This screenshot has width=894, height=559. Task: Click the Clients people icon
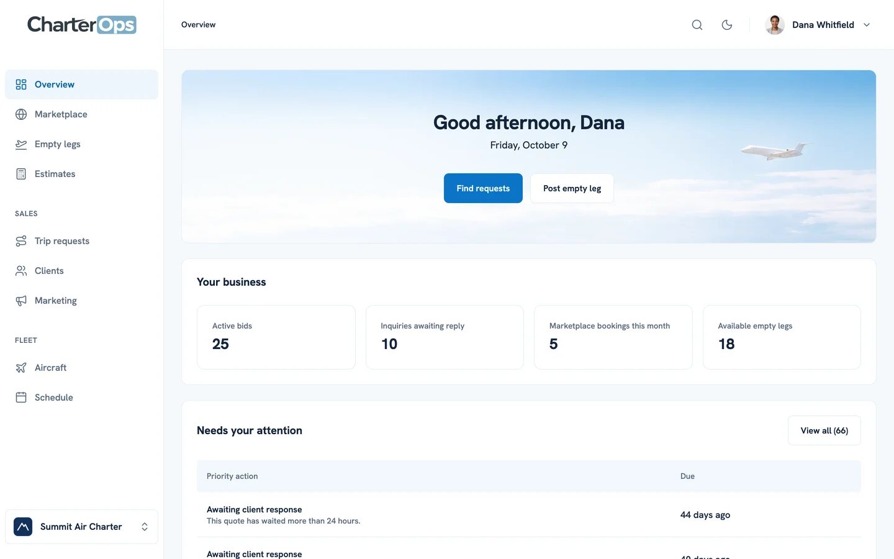(x=21, y=271)
